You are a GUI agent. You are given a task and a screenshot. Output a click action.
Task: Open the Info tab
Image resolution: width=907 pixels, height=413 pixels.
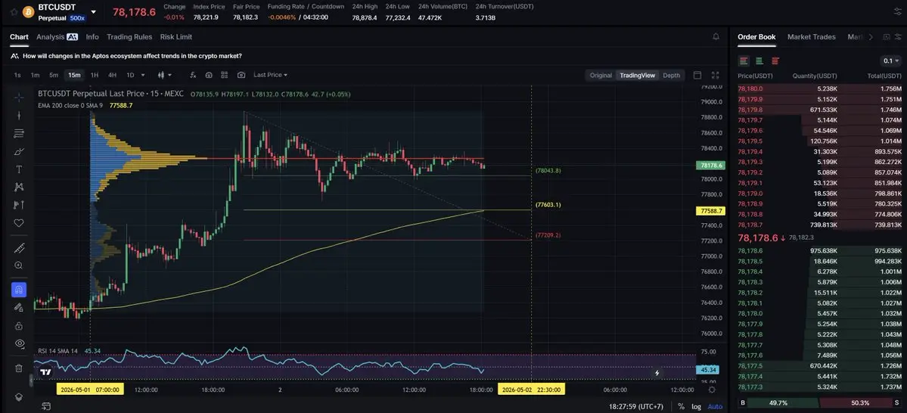(92, 36)
